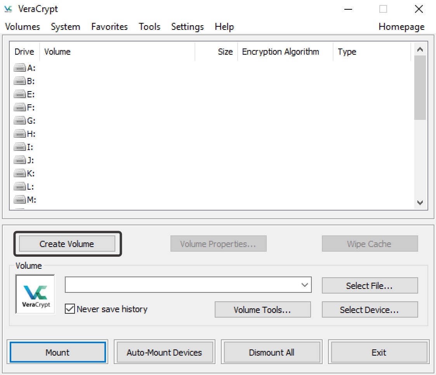Toggle Never save history checkbox
The image size is (436, 375).
tap(69, 309)
